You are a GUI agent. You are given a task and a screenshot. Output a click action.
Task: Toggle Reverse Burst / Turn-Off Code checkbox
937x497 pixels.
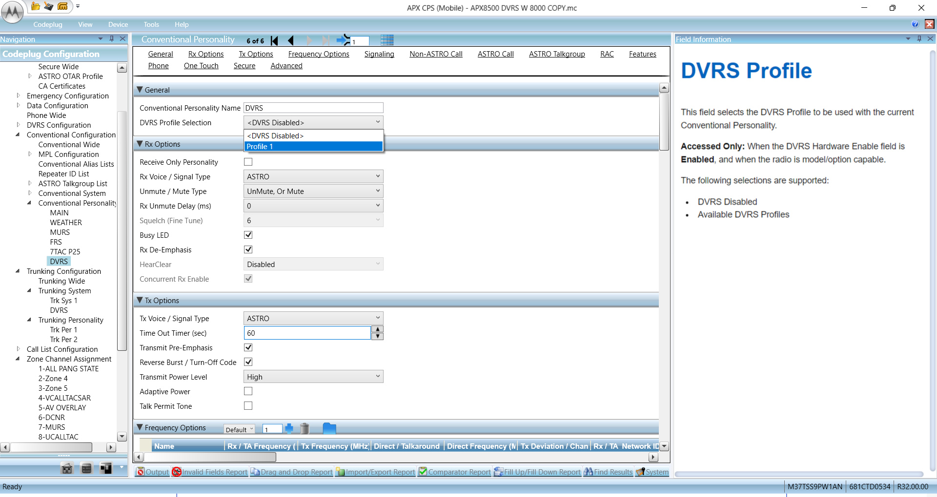248,362
